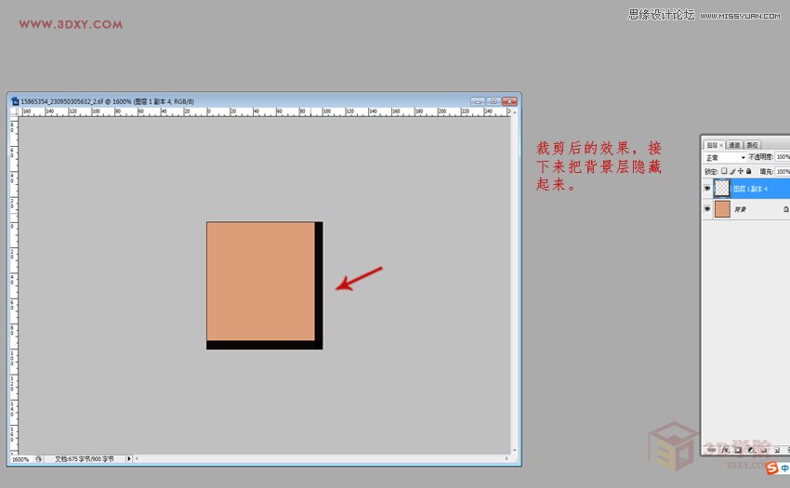The height and width of the screenshot is (488, 790).
Task: Toggle the 中 Chinese input mode
Action: [785, 468]
